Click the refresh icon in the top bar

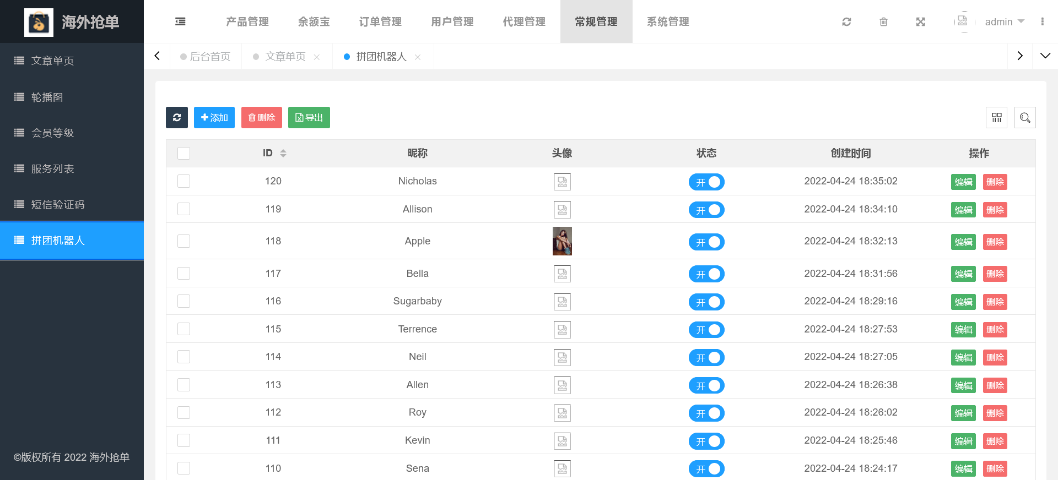tap(846, 21)
